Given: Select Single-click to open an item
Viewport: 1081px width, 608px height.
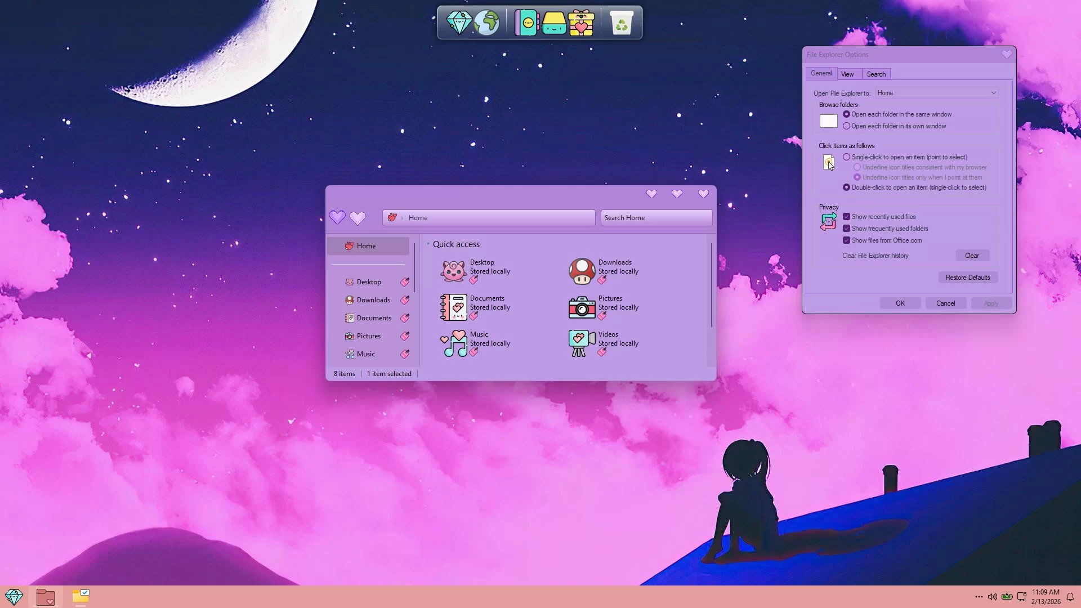Looking at the screenshot, I should click(846, 157).
